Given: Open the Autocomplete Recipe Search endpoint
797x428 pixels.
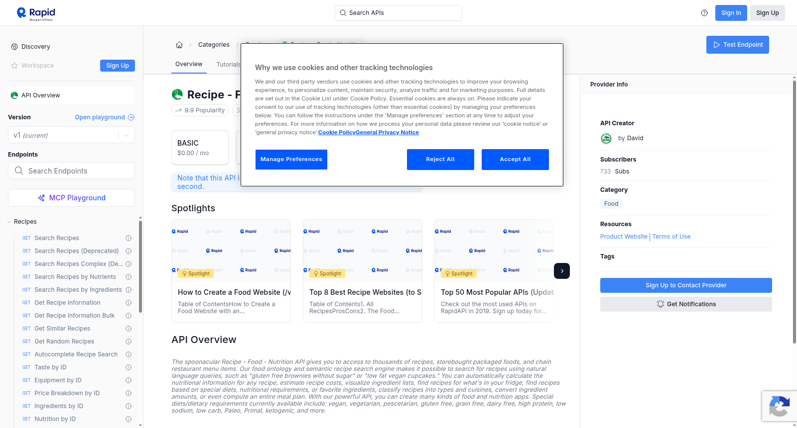Looking at the screenshot, I should (x=76, y=354).
